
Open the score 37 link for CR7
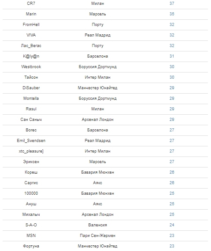(172, 4)
